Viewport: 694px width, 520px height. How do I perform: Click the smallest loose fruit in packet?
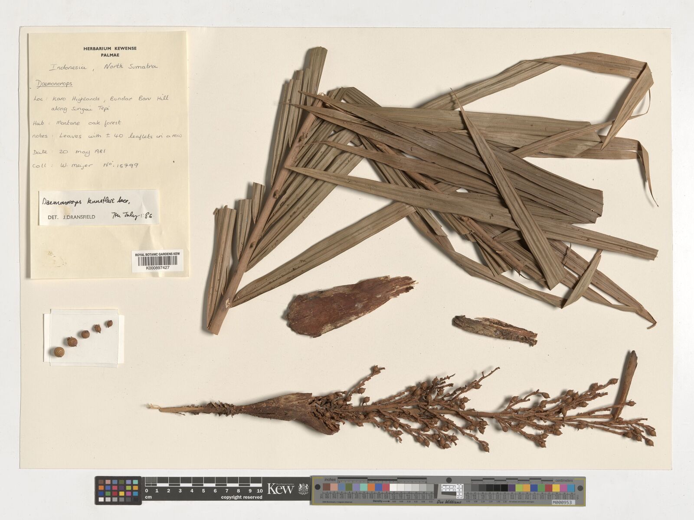pyautogui.click(x=109, y=323)
